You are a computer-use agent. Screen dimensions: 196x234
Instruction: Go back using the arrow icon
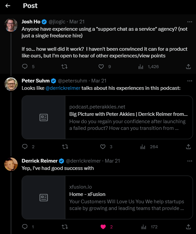point(8,6)
